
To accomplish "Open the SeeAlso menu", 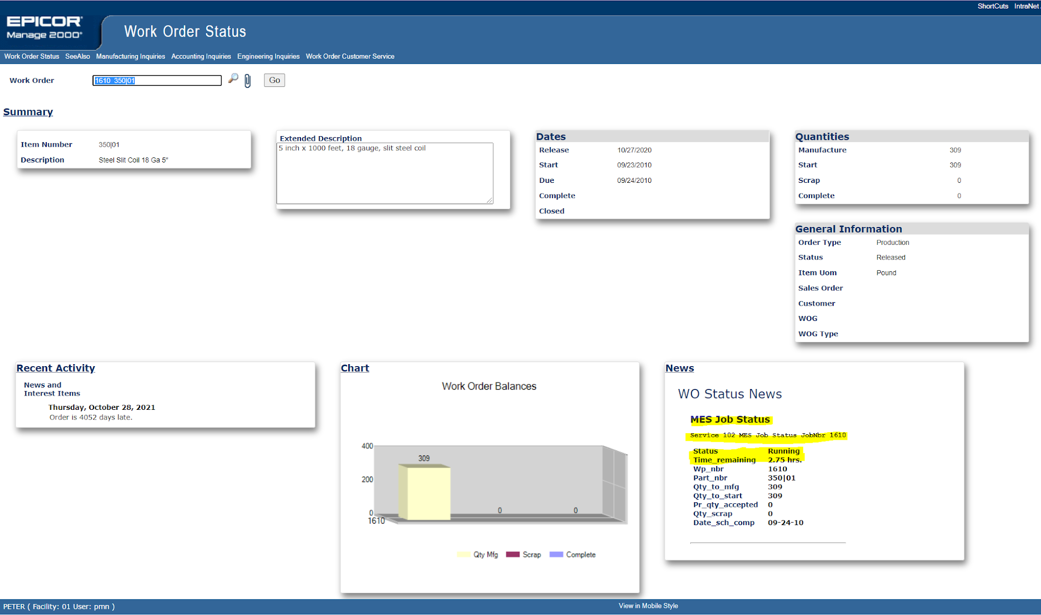I will pos(77,56).
